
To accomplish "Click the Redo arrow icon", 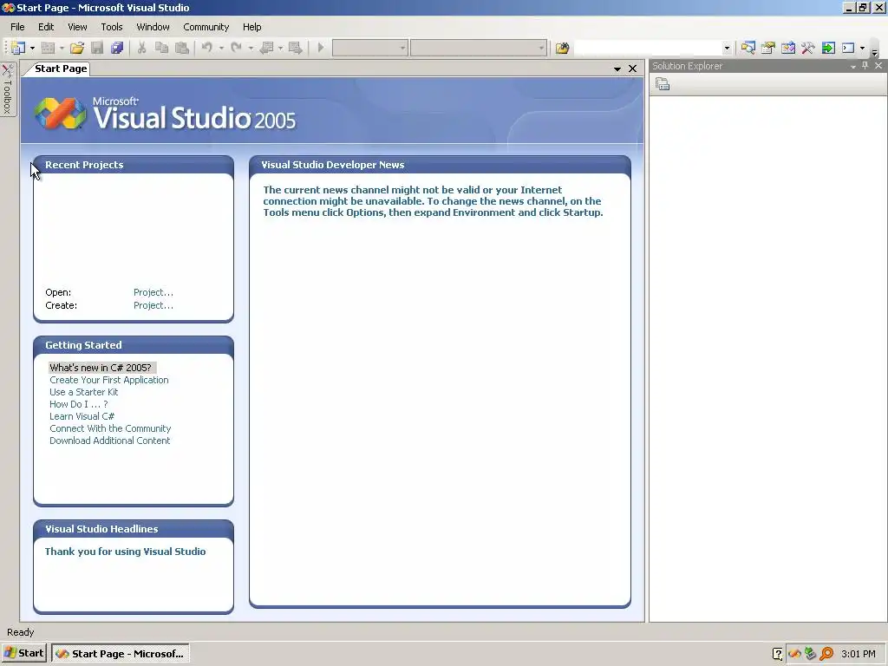I will point(237,49).
